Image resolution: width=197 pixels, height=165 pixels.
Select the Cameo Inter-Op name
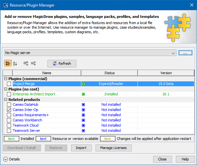coord(25,110)
